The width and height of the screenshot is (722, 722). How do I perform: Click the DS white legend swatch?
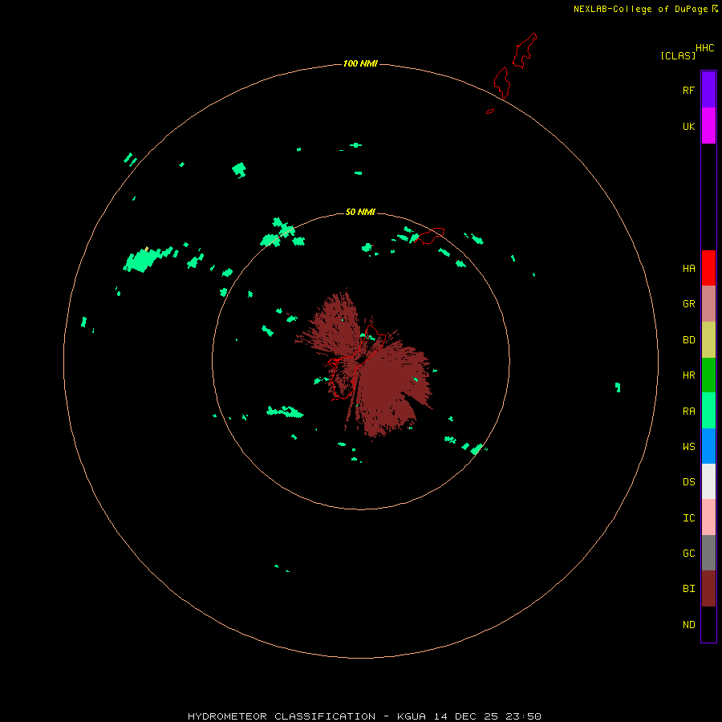[x=708, y=481]
